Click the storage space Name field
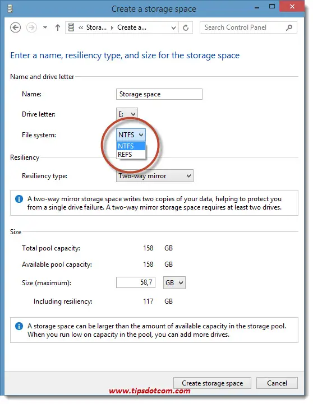 point(159,94)
